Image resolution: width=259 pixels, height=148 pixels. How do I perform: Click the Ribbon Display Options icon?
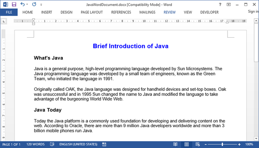coord(229,4)
